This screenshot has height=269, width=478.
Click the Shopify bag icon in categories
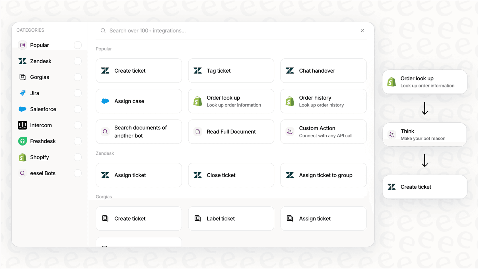point(22,157)
